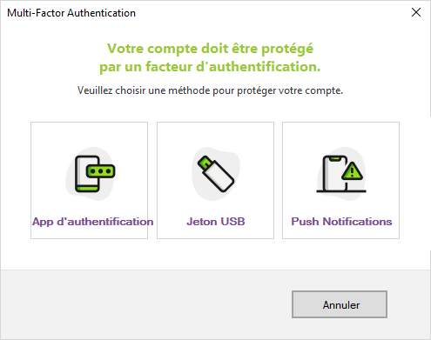The height and width of the screenshot is (340, 431).
Task: Select the USB stick icon
Action: 216,174
